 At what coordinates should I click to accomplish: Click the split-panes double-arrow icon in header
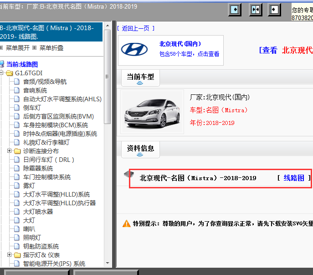[x=256, y=10]
